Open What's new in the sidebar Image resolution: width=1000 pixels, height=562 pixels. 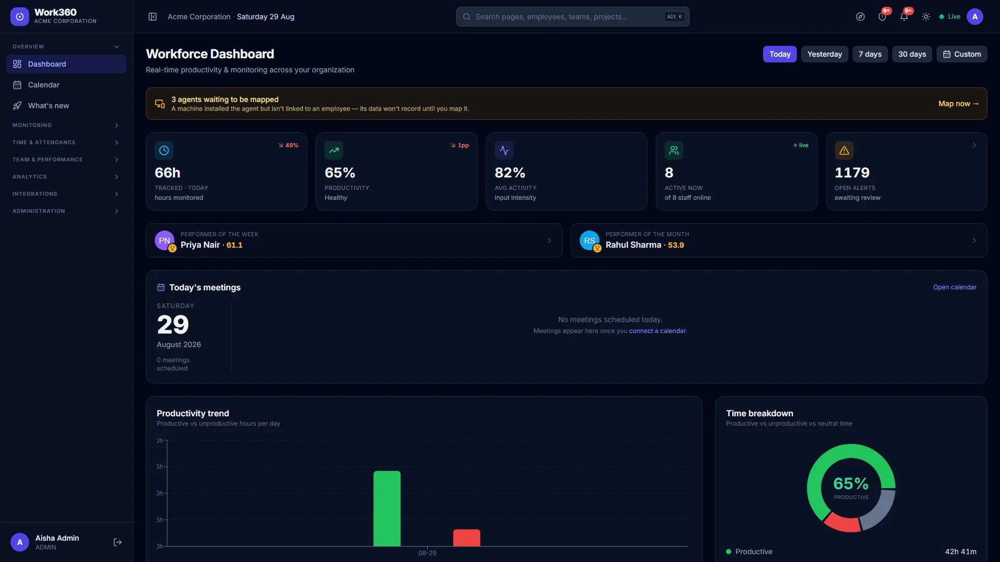pyautogui.click(x=66, y=106)
